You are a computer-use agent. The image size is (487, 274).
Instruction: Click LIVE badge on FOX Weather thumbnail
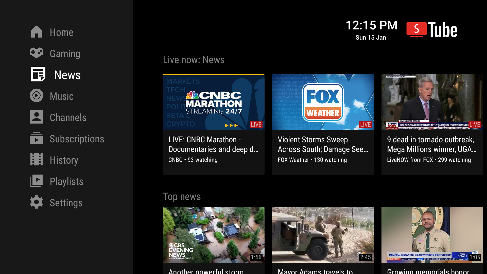(x=366, y=125)
